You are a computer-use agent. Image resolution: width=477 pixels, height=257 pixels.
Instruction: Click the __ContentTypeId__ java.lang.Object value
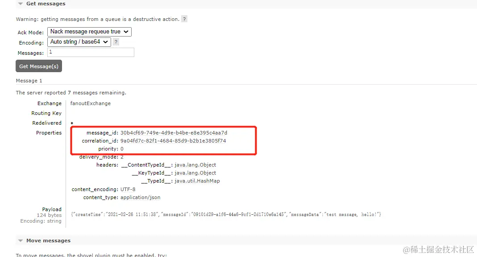click(195, 165)
